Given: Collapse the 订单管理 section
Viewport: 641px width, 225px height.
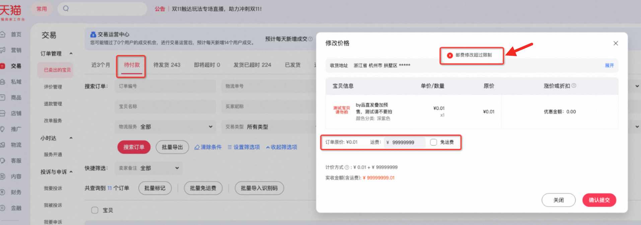Looking at the screenshot, I should click(x=71, y=54).
